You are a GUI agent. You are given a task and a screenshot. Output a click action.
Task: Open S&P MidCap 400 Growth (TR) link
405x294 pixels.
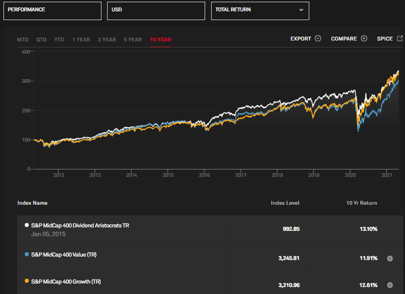[x=66, y=281]
